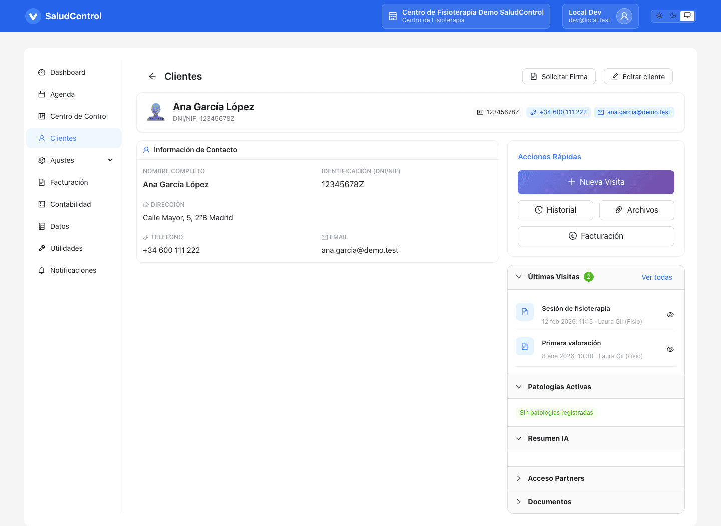Select system theme monitor icon

687,16
